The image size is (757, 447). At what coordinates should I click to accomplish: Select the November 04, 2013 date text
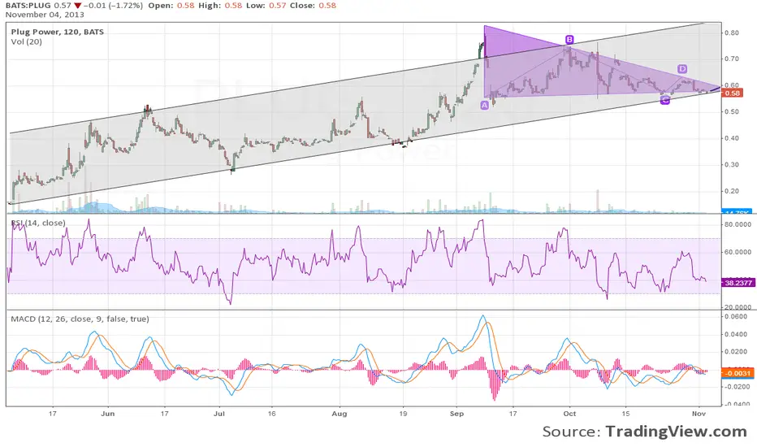point(45,15)
